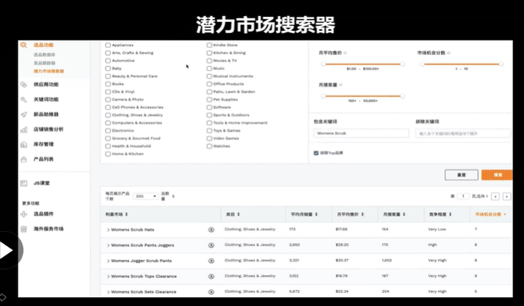Sort by 类目 column arrows

239,214
